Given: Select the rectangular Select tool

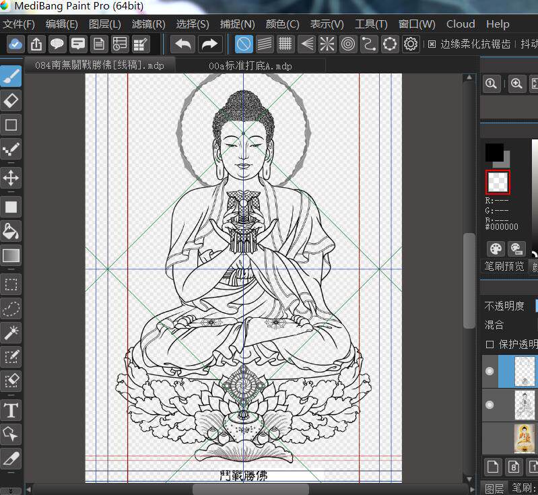Looking at the screenshot, I should point(11,285).
